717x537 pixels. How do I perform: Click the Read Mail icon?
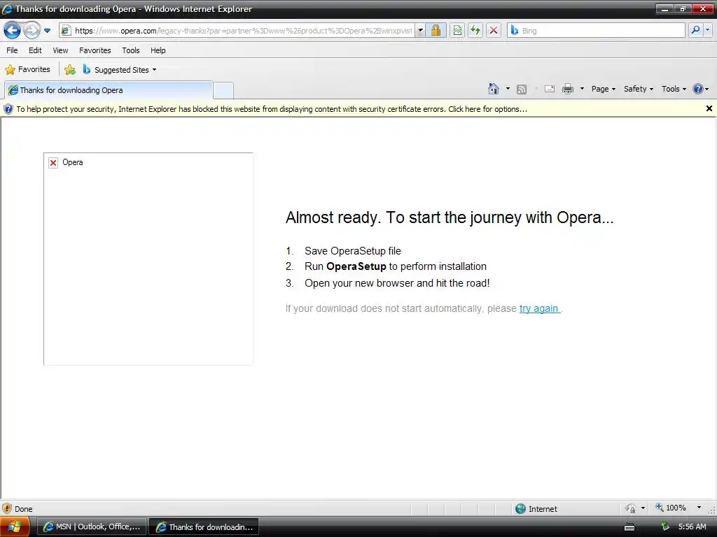550,89
